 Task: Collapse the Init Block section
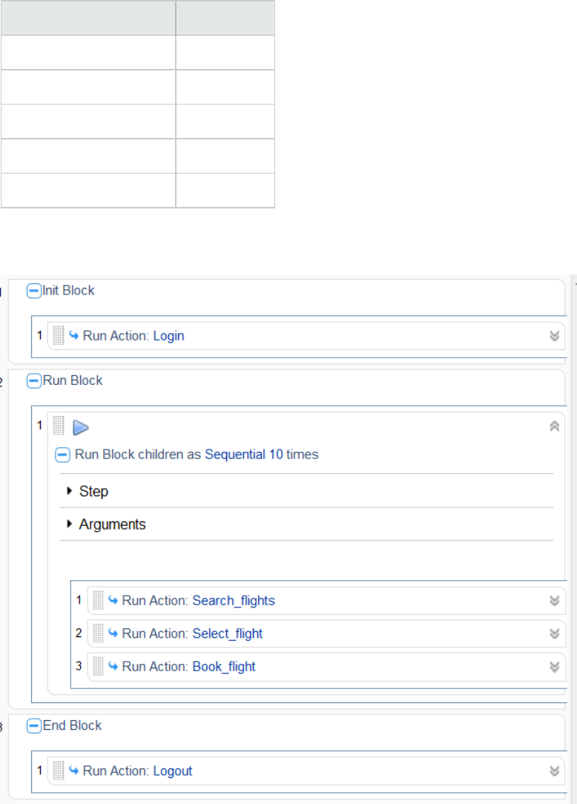point(33,291)
